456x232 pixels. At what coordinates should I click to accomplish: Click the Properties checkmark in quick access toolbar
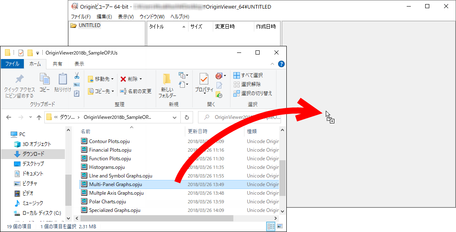21,53
